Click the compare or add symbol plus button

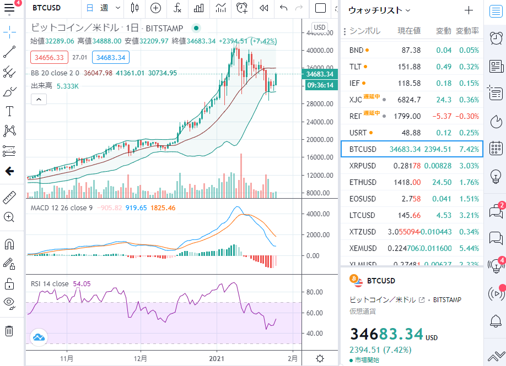point(155,8)
